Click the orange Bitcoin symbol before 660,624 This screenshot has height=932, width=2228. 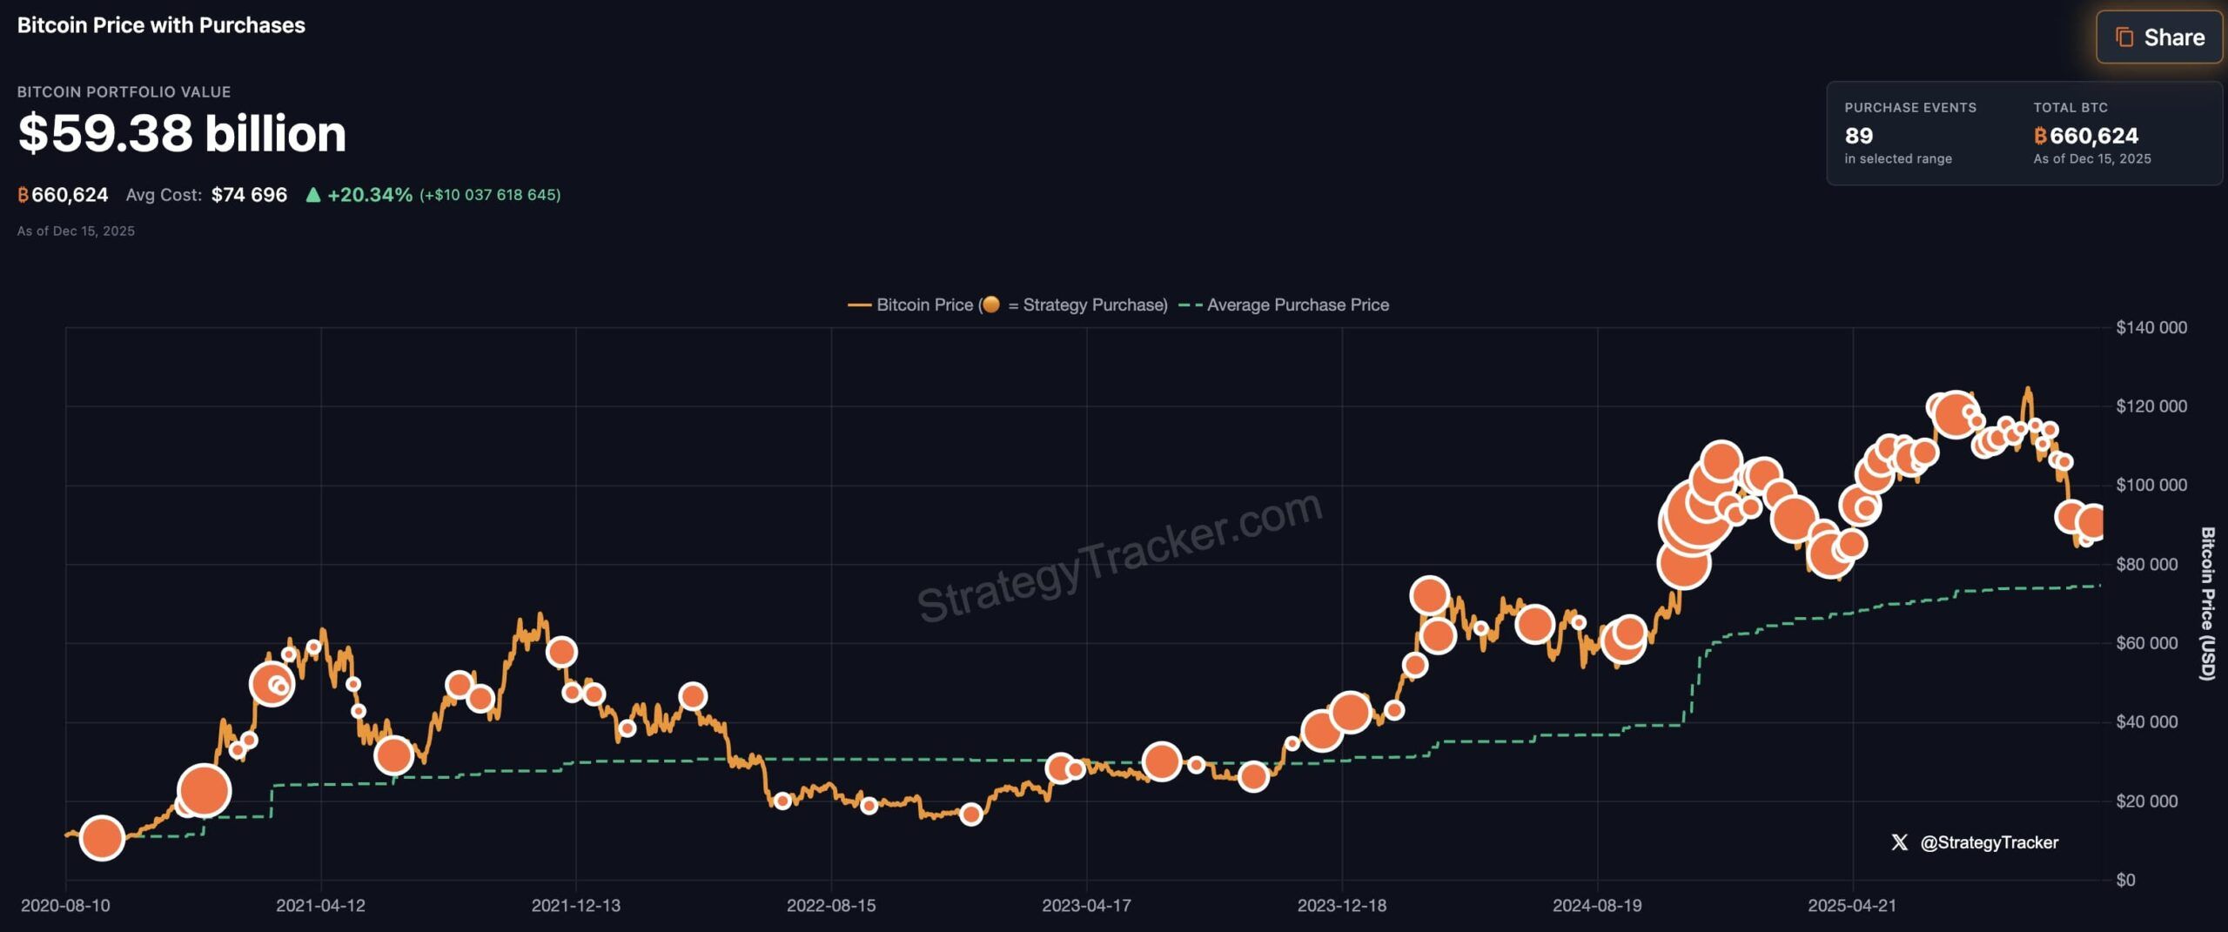pyautogui.click(x=22, y=195)
